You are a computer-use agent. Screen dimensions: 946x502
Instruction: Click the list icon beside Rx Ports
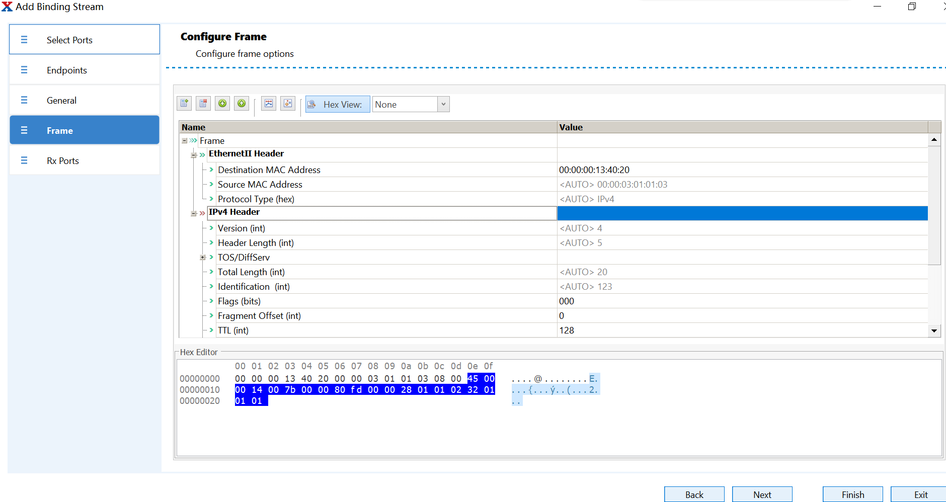pyautogui.click(x=24, y=160)
